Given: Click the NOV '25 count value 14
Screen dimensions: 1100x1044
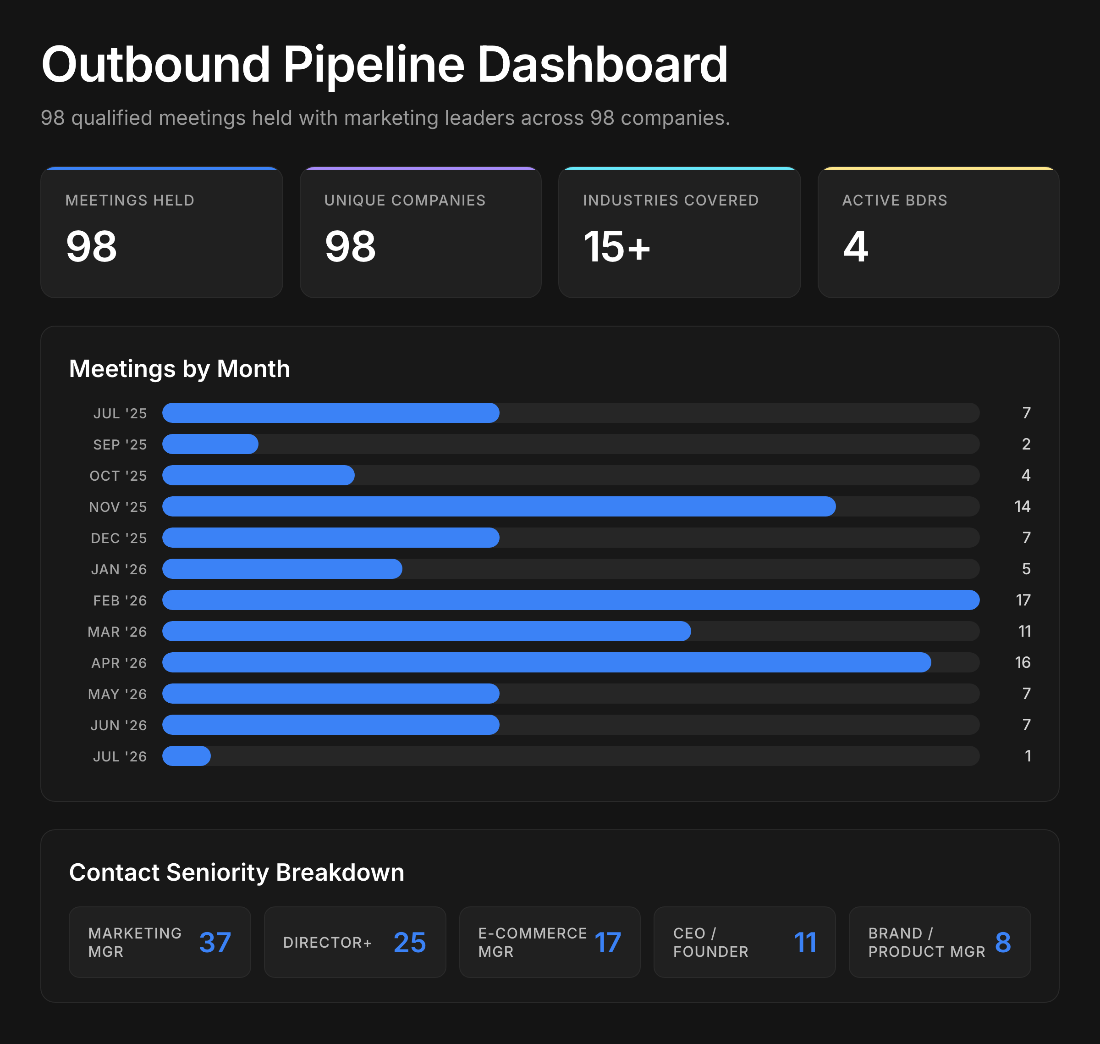Looking at the screenshot, I should (1022, 506).
